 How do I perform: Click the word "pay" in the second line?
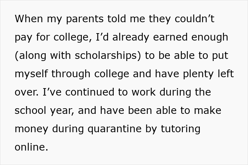pyautogui.click(x=23, y=37)
